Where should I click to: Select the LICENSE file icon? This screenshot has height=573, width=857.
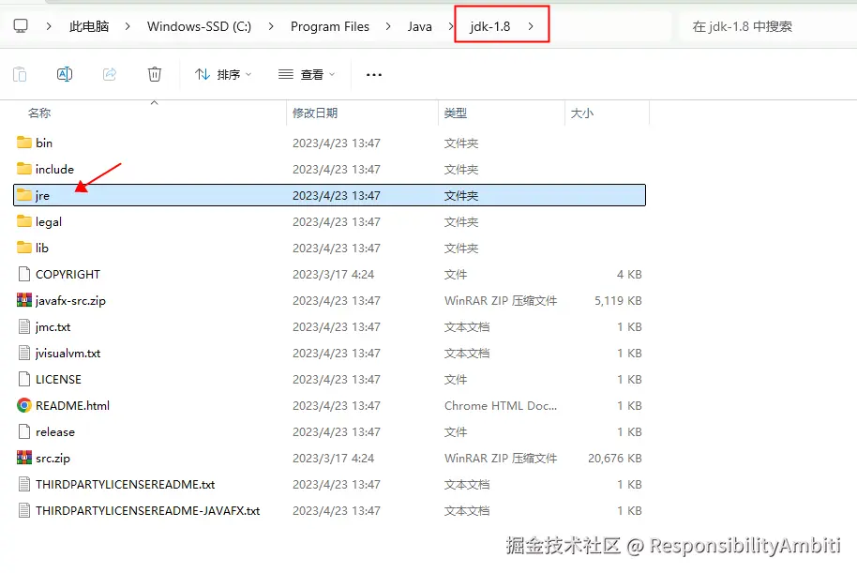click(x=24, y=379)
